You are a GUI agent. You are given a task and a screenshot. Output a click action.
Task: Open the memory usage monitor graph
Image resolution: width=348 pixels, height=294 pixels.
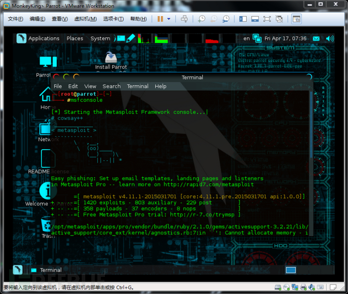tap(161, 38)
